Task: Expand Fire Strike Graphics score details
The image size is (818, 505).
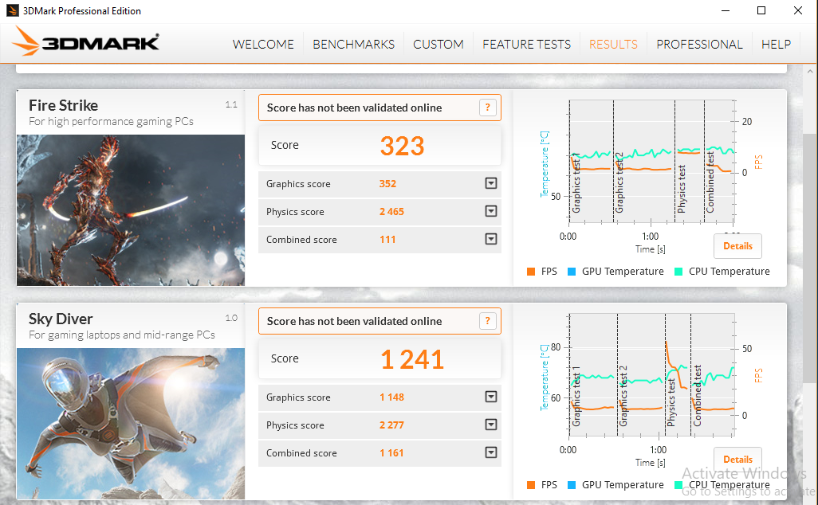Action: (491, 183)
